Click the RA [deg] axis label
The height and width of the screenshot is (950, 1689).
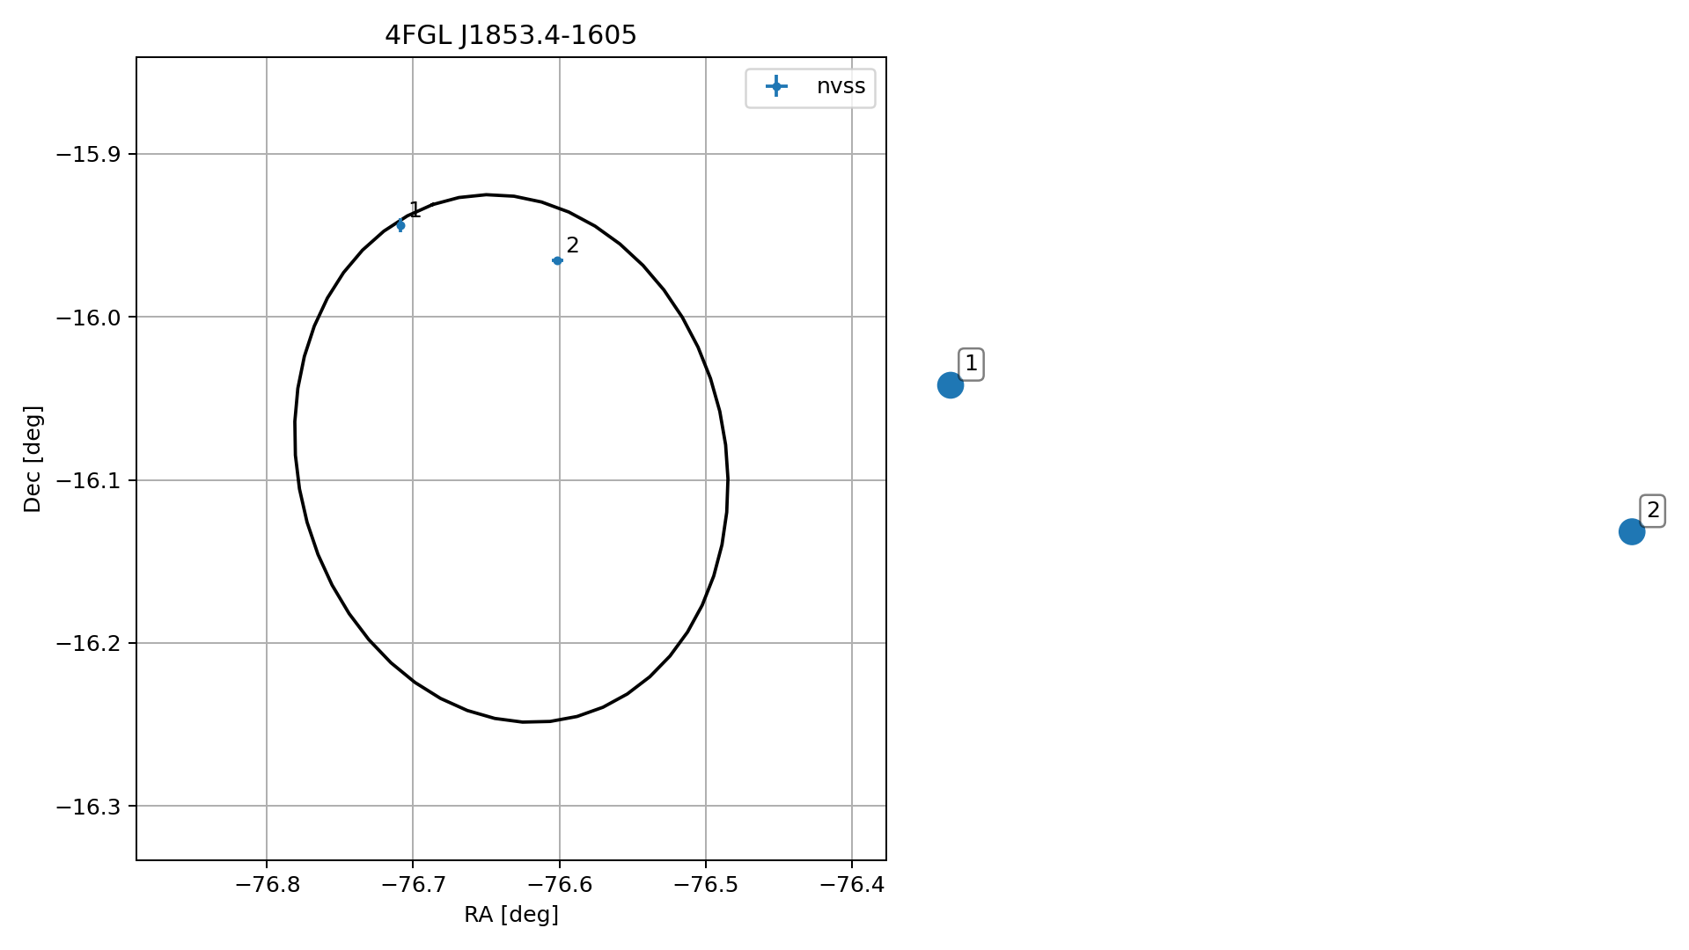[511, 915]
